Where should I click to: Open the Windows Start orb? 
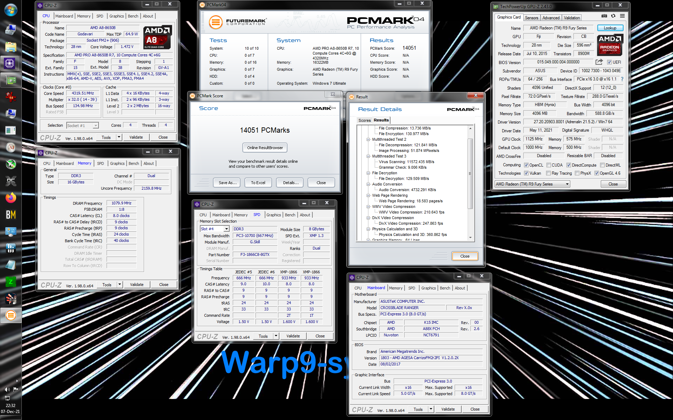click(x=11, y=10)
